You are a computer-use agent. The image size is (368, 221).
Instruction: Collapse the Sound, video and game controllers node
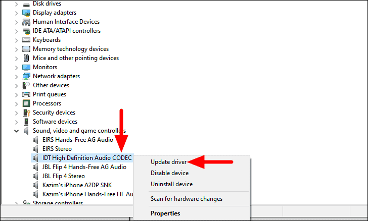coord(16,131)
